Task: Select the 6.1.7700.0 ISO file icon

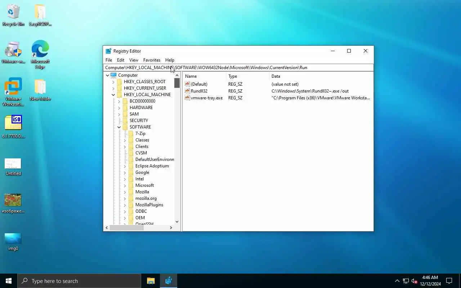Action: click(x=13, y=126)
